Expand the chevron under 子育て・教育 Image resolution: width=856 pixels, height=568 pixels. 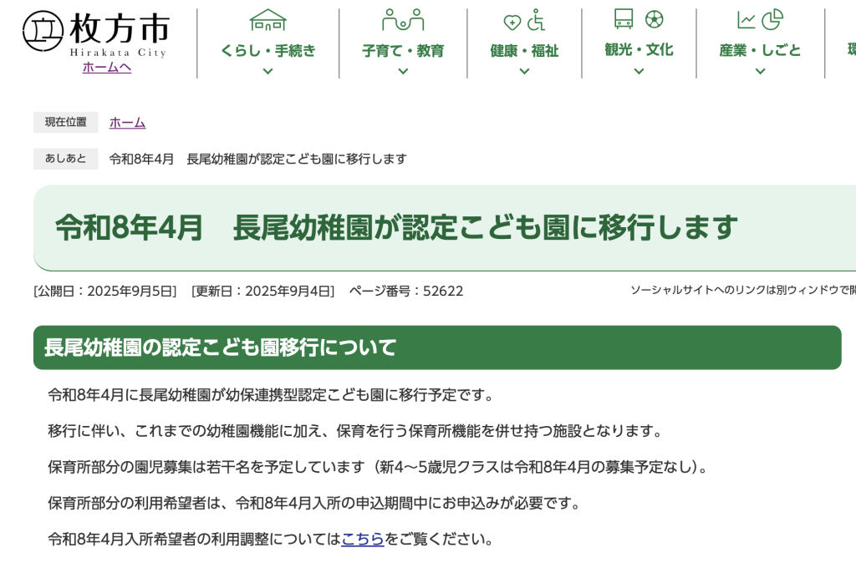pyautogui.click(x=402, y=72)
